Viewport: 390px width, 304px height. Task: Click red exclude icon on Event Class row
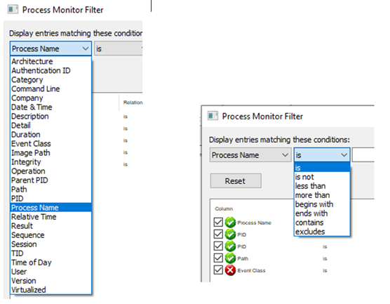(x=230, y=270)
